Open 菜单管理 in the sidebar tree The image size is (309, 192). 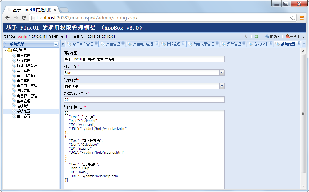coord(23,101)
